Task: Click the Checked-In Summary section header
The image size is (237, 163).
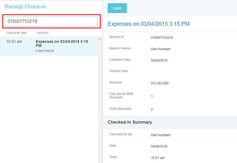Action: tap(130, 122)
